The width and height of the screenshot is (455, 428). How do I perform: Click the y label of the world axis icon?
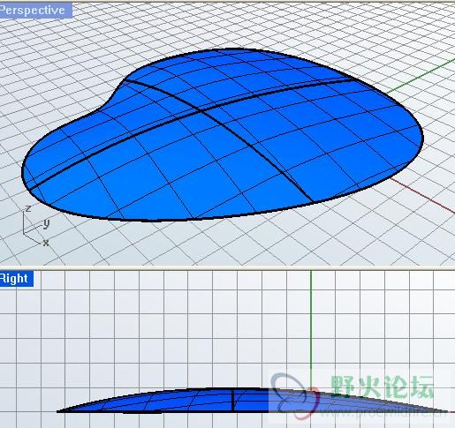point(46,224)
